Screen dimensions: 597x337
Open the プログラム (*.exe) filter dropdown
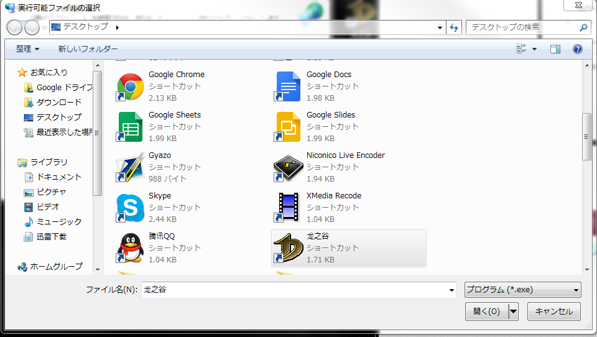point(523,290)
